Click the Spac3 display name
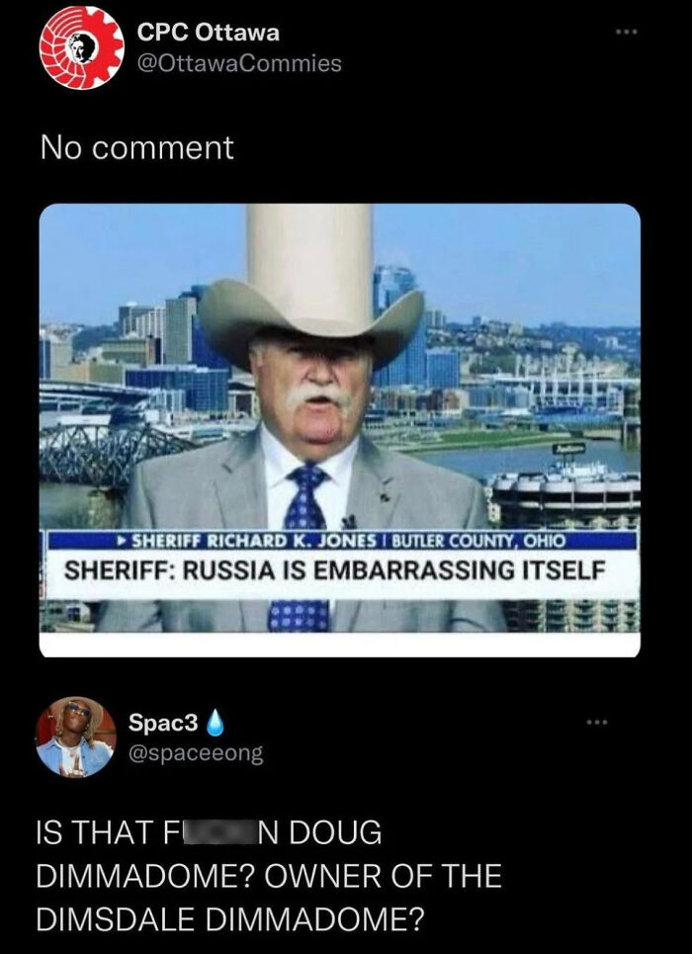 pyautogui.click(x=164, y=723)
